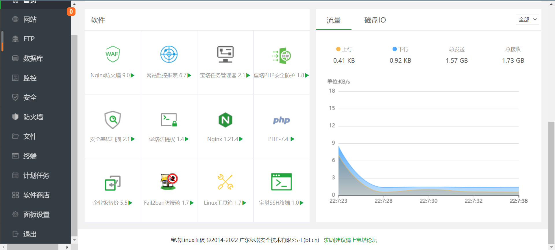
Task: Open the 宝塔SSH终端 terminal icon
Action: pyautogui.click(x=282, y=182)
